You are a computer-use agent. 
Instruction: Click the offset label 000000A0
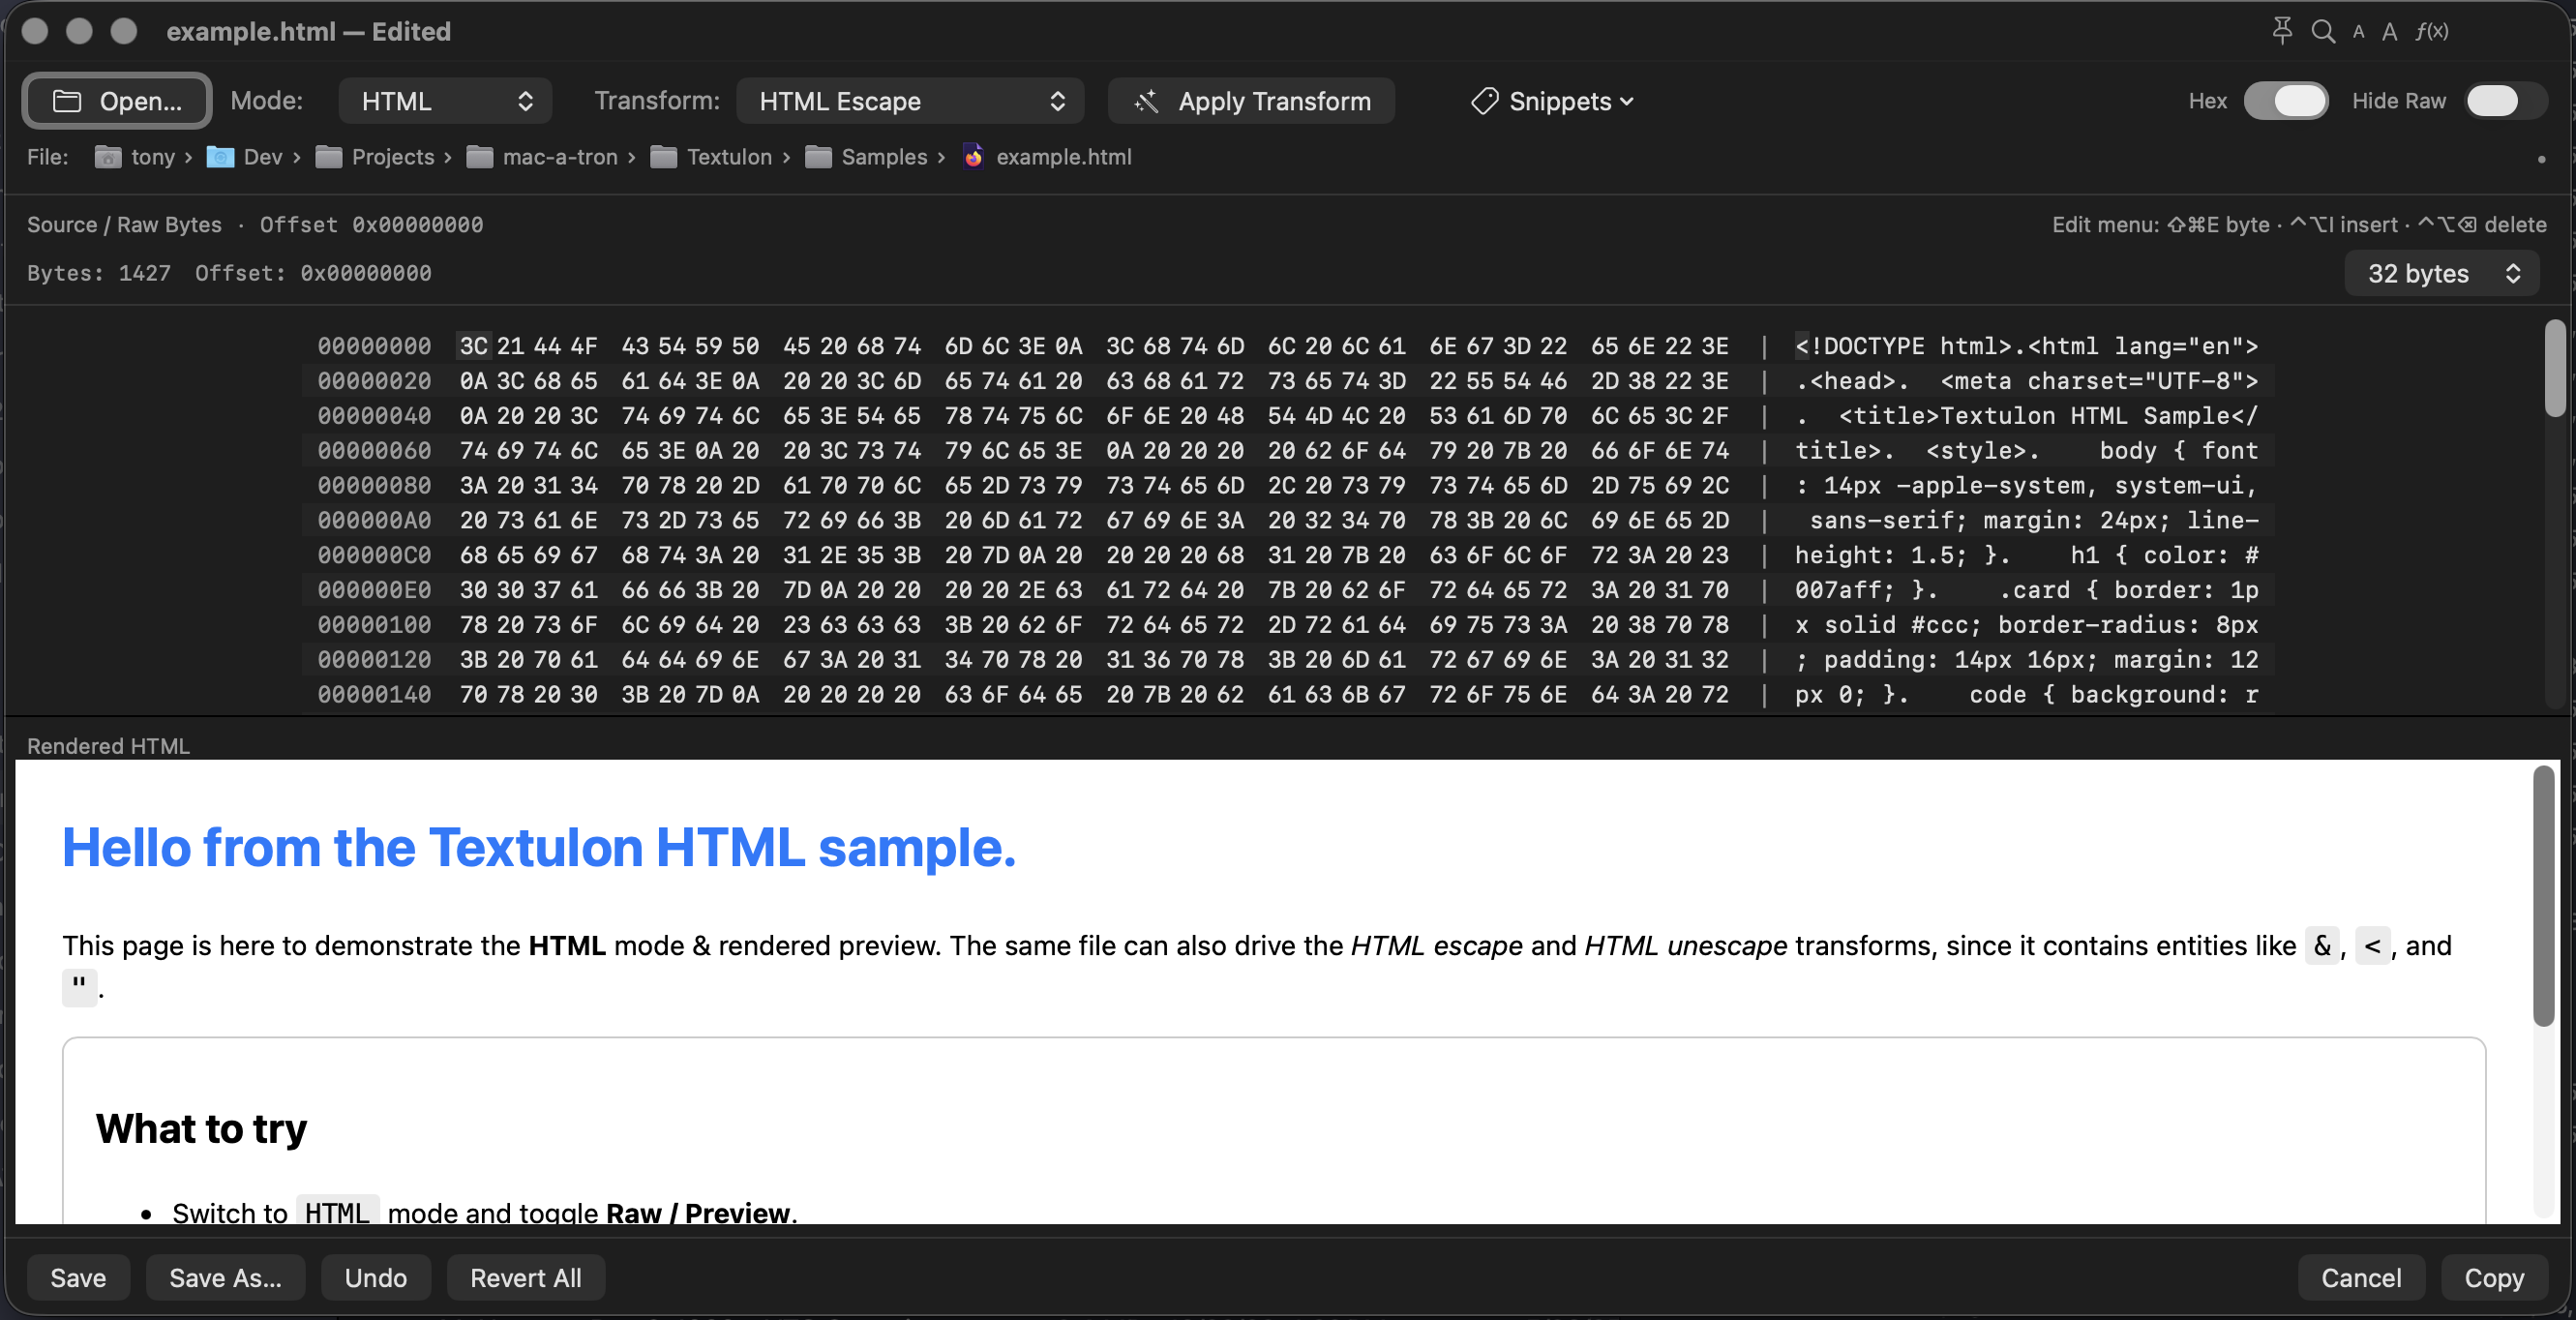pos(374,521)
